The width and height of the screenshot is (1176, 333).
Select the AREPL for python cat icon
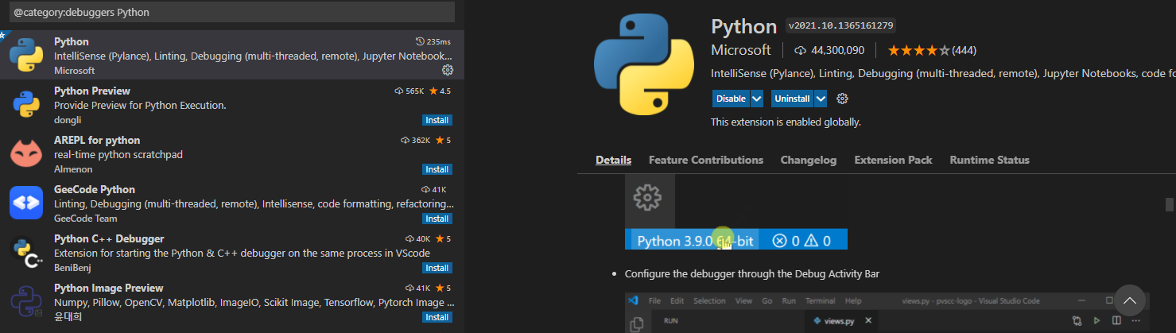[x=26, y=153]
